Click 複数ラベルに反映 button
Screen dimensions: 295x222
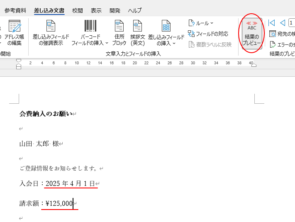click(x=210, y=44)
